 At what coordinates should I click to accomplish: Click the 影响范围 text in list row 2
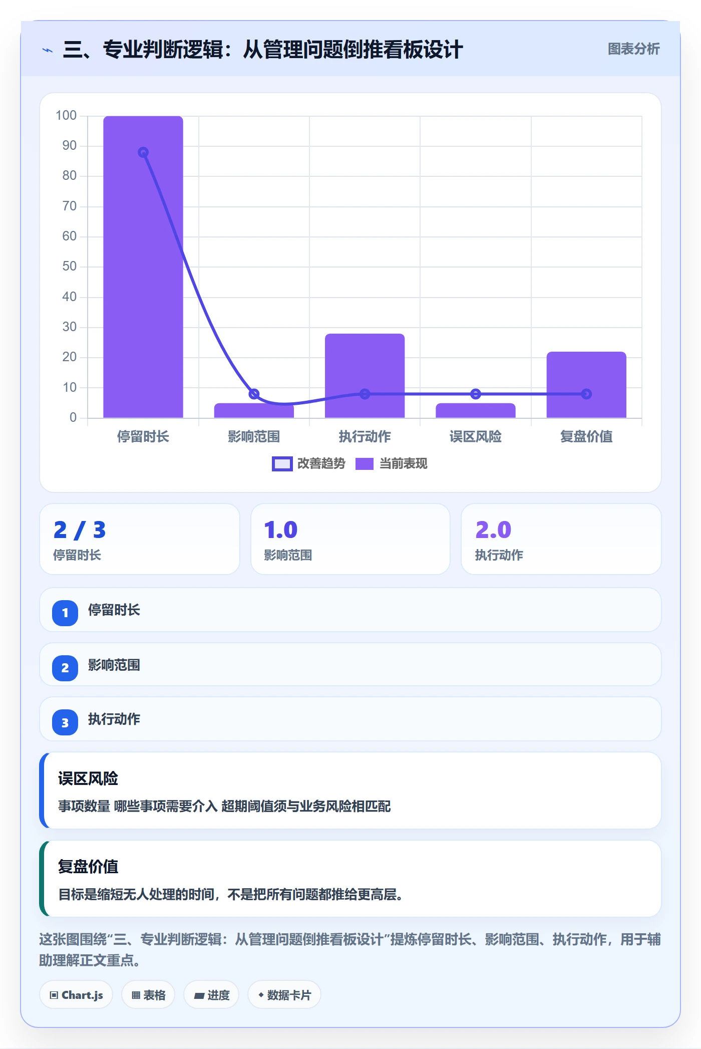tap(114, 665)
